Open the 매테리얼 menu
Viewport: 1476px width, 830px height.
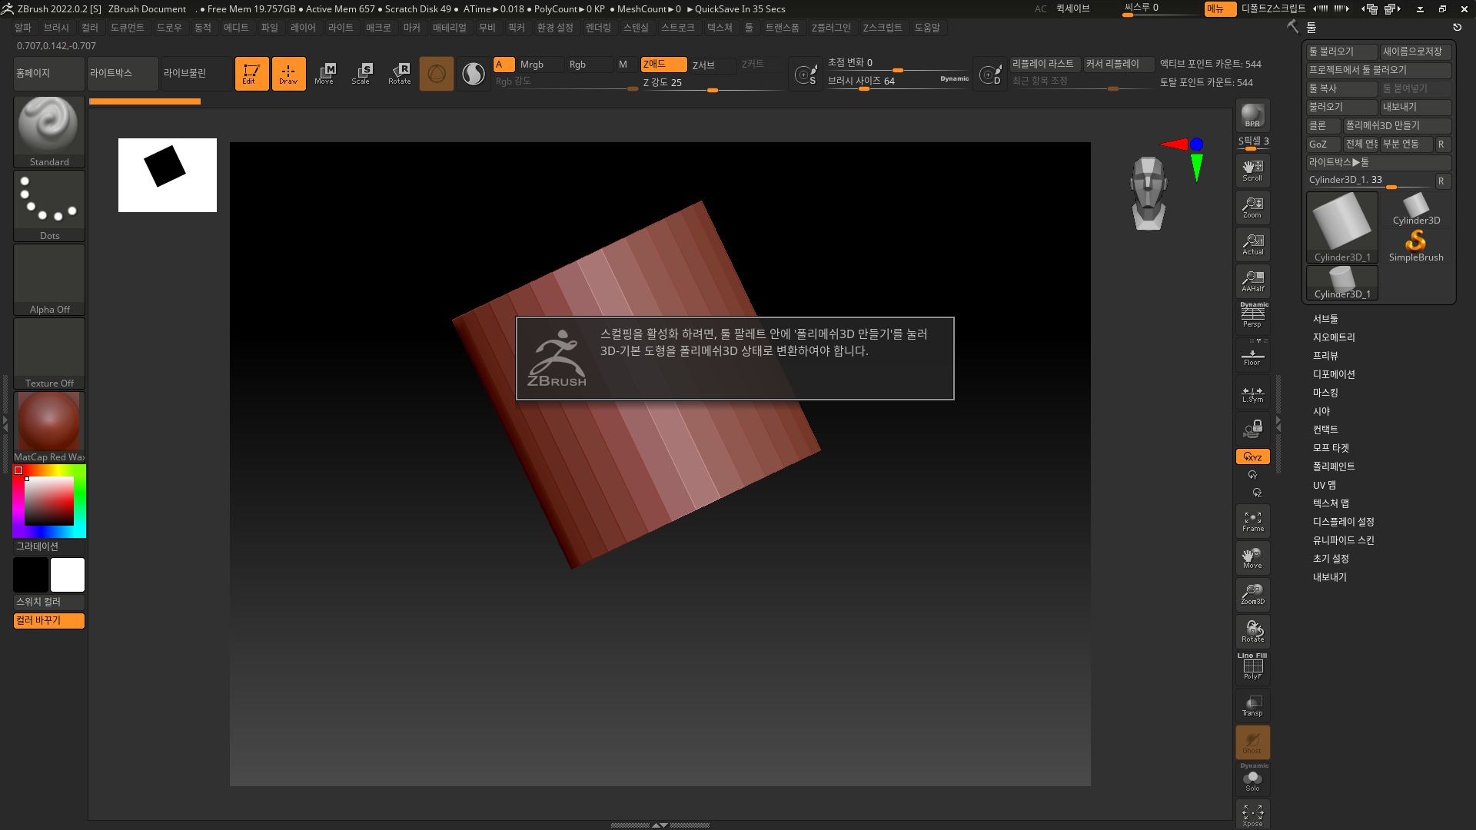click(450, 28)
